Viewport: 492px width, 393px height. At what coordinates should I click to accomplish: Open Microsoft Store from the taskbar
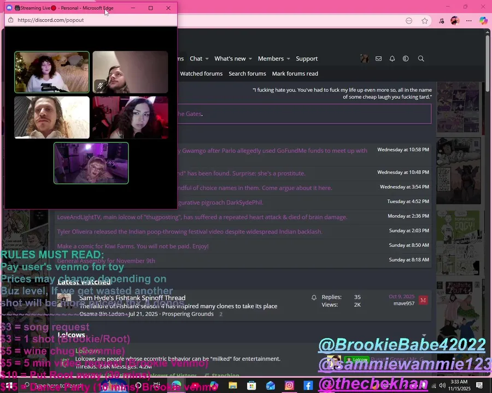tap(251, 385)
